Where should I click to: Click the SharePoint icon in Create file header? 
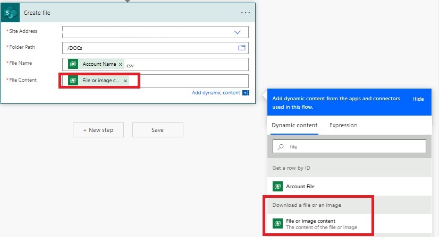[x=11, y=12]
